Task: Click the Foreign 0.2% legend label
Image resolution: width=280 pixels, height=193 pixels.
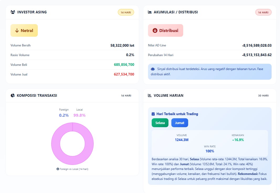Action: tap(64, 113)
